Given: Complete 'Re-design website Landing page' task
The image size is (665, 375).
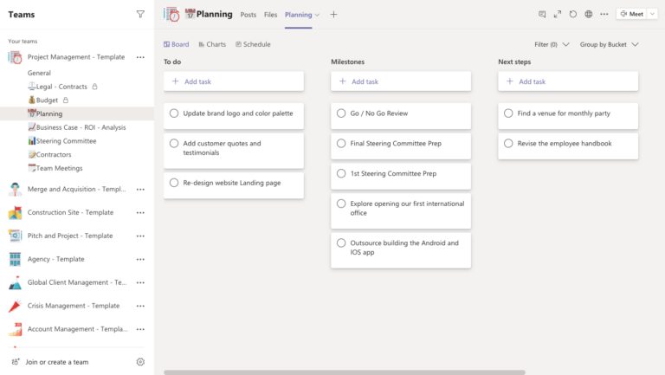Looking at the screenshot, I should click(x=174, y=183).
